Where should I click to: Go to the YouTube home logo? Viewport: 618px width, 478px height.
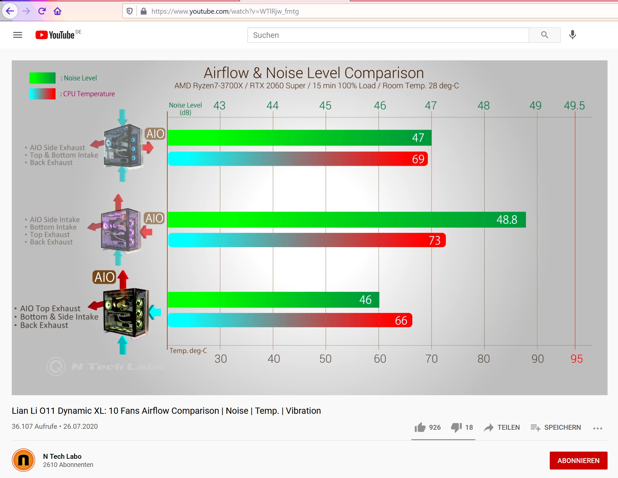click(55, 35)
